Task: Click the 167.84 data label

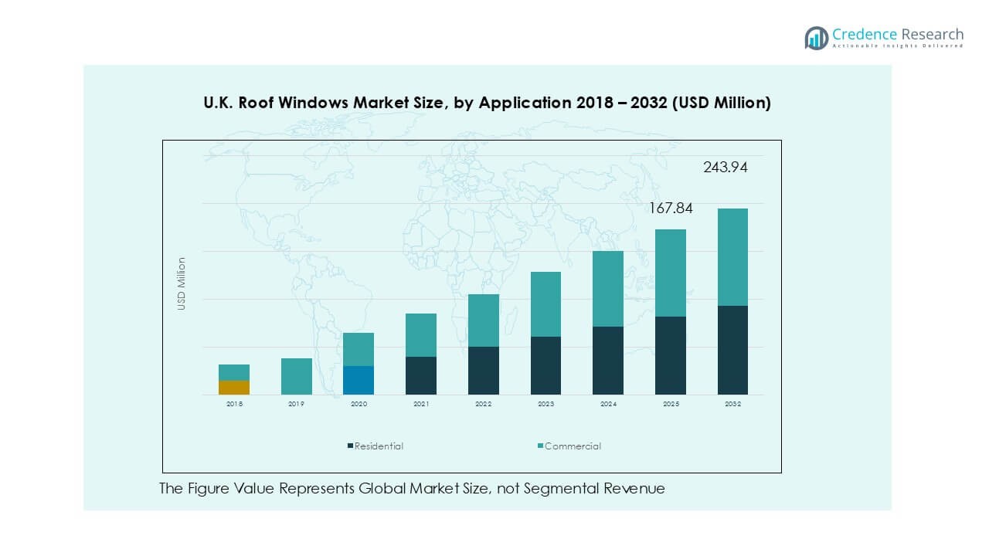Action: point(670,208)
